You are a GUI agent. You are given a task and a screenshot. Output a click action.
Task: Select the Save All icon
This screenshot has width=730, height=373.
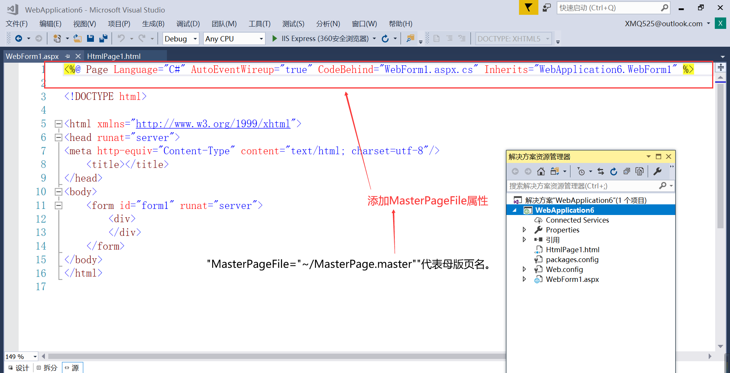[103, 38]
